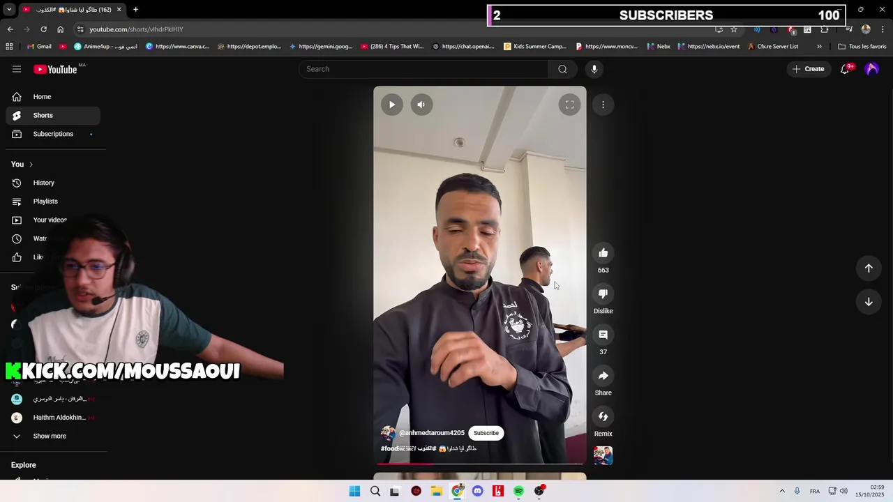This screenshot has height=502, width=893.
Task: Open Spotify from the taskbar
Action: pos(518,492)
